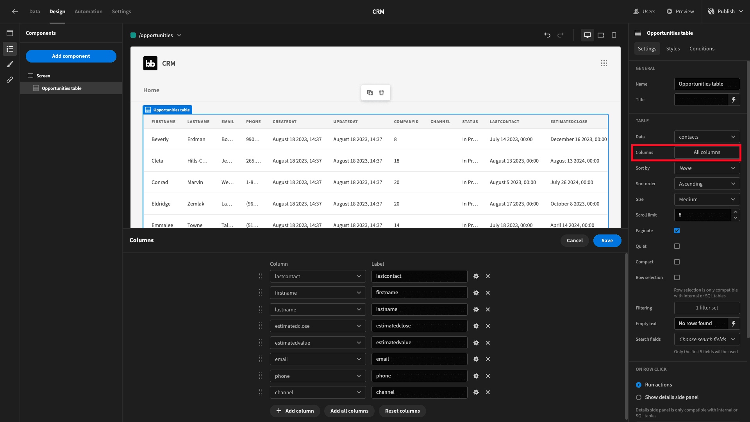The image size is (750, 422).
Task: Open the Navigation link icon in sidebar
Action: click(10, 80)
